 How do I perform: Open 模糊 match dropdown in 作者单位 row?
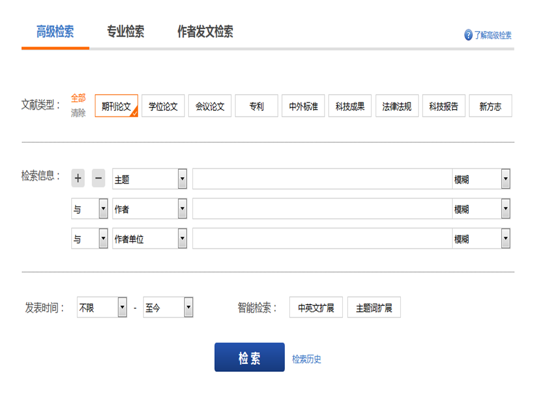[x=481, y=239]
